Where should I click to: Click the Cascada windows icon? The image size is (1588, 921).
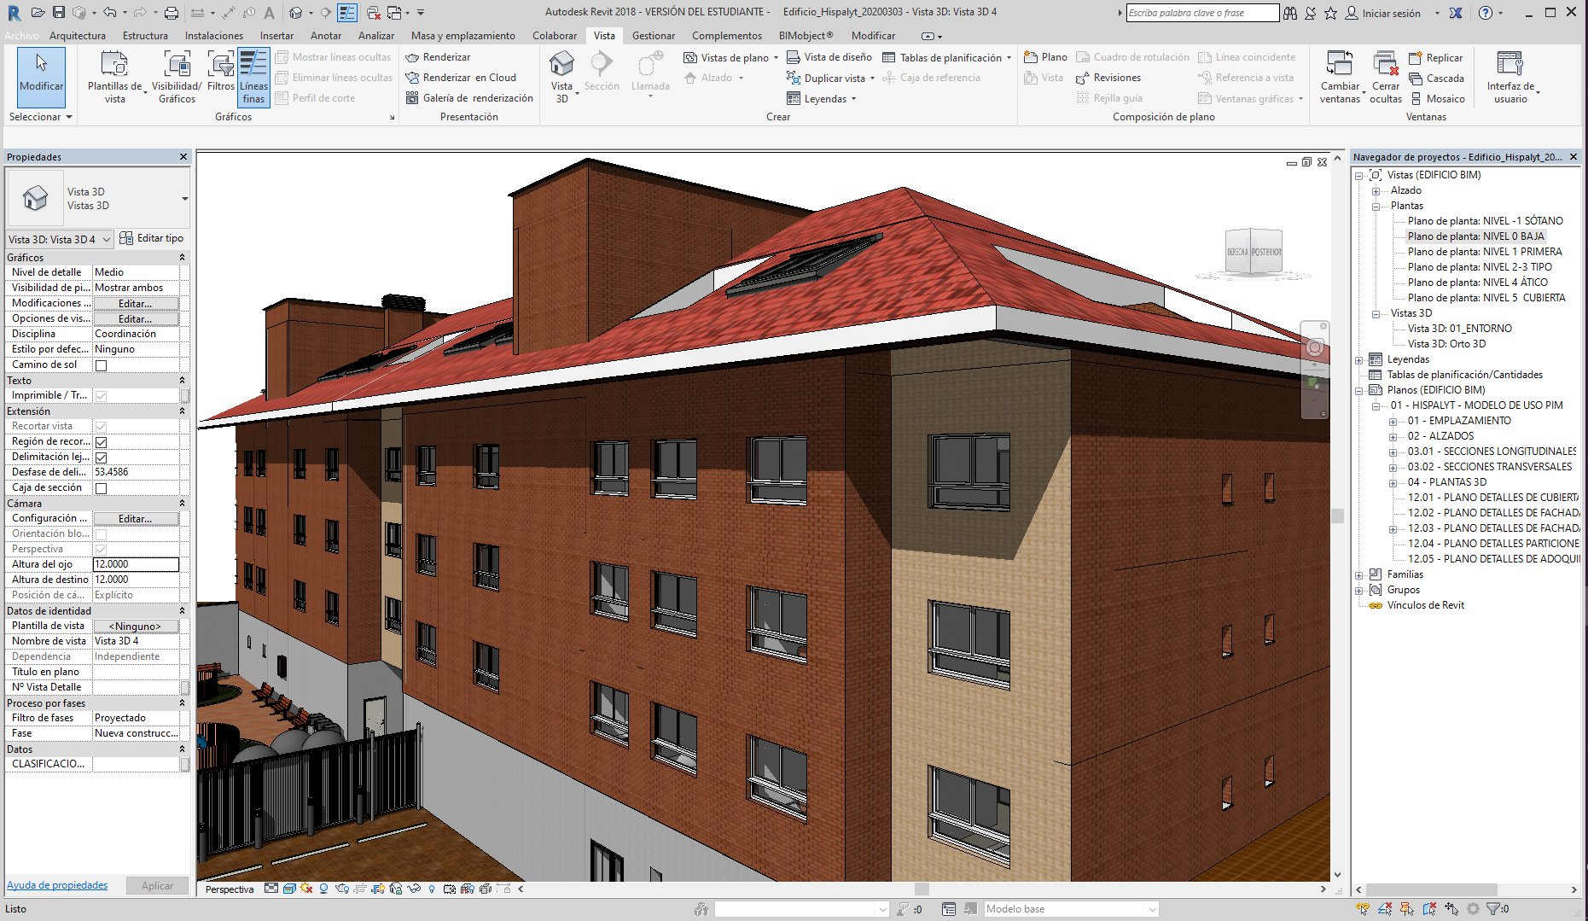pyautogui.click(x=1416, y=79)
